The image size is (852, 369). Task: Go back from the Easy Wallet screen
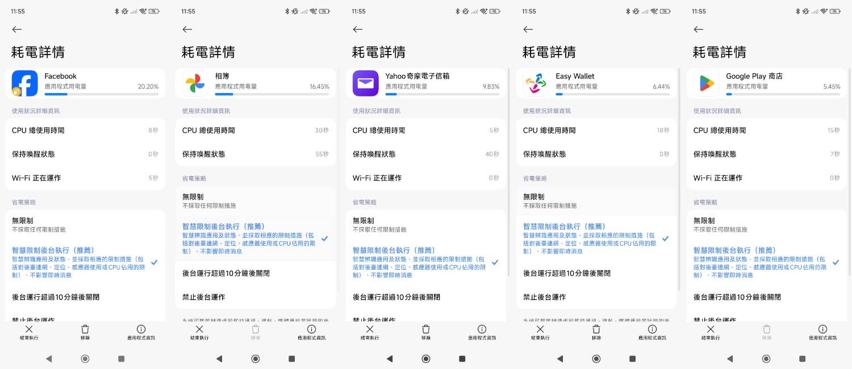coord(528,30)
